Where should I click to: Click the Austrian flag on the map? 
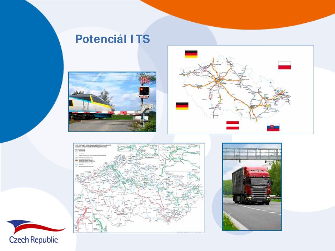tap(232, 125)
